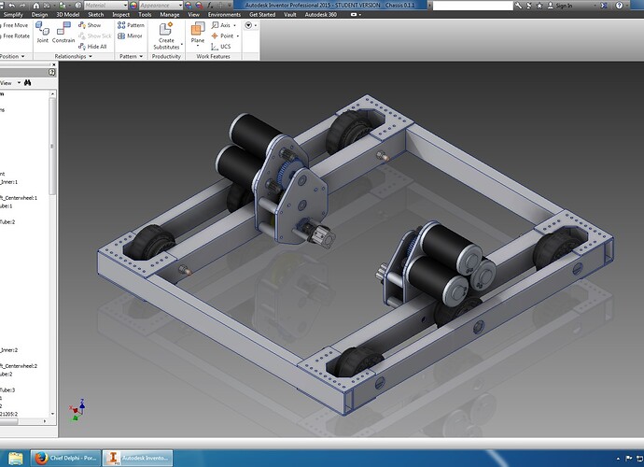Image resolution: width=644 pixels, height=467 pixels.
Task: Click Redo in quick access toolbar
Action: coord(22,6)
